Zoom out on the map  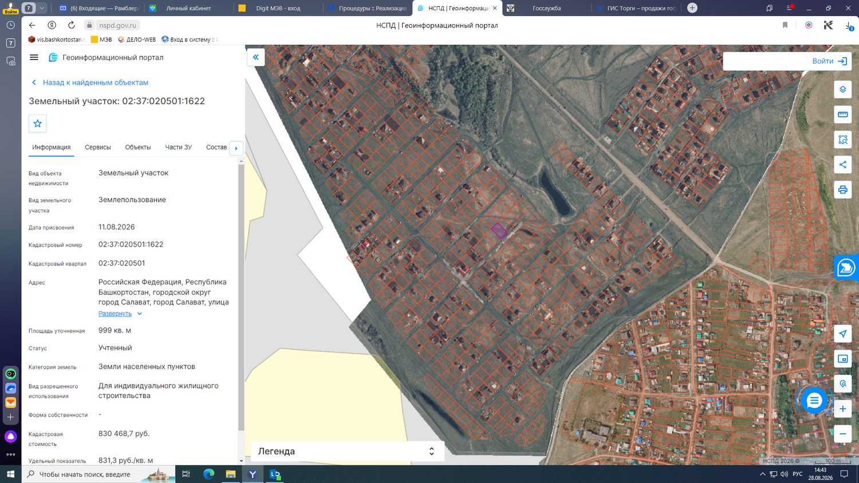[x=843, y=434]
